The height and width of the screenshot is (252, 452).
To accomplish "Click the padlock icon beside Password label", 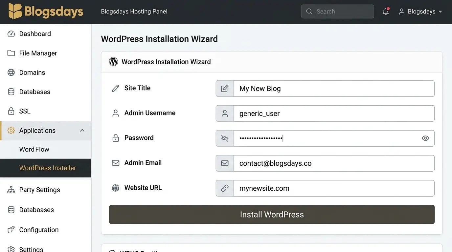I will click(x=116, y=138).
